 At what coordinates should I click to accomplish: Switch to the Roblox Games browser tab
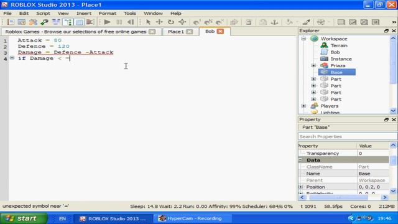click(x=76, y=32)
